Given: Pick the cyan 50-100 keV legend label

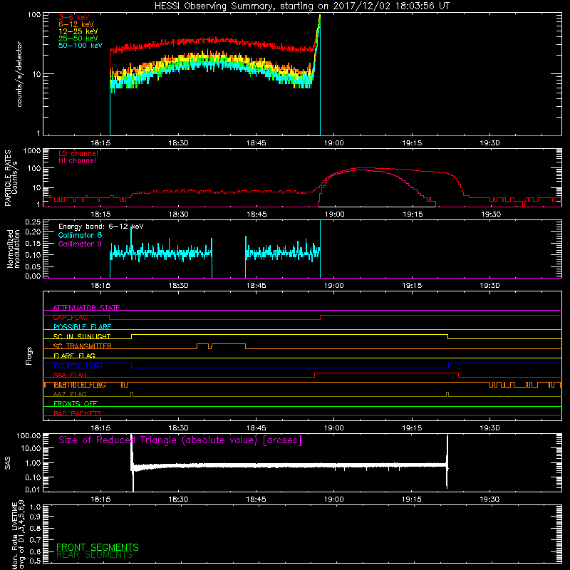Looking at the screenshot, I should point(81,46).
